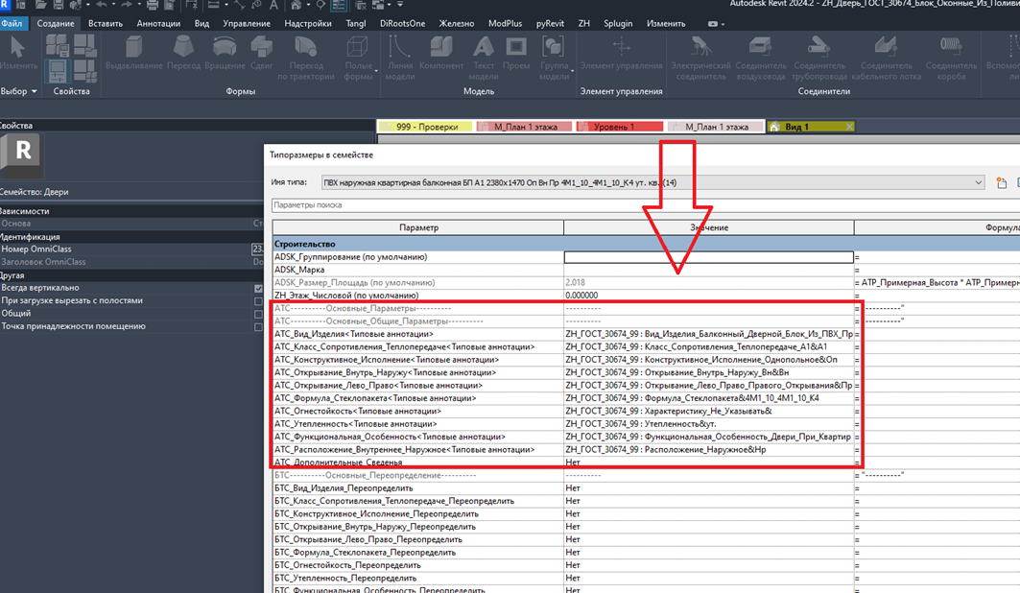The height and width of the screenshot is (593, 1020).
Task: Select the Сдвиг (Sweep) tool
Action: point(262,53)
